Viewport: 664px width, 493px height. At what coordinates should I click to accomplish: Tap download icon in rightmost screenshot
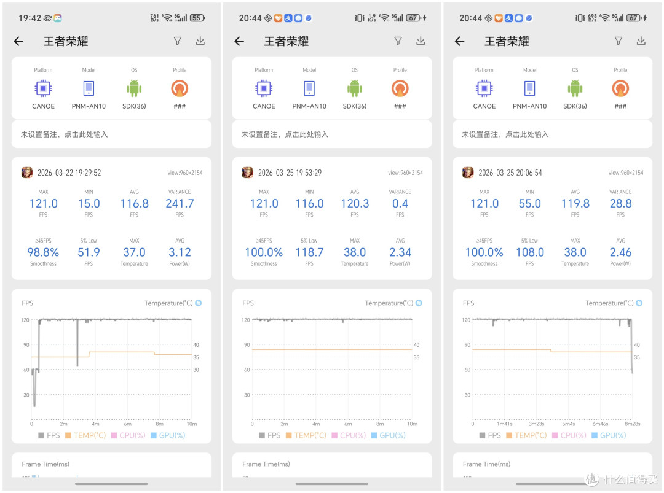click(x=641, y=41)
